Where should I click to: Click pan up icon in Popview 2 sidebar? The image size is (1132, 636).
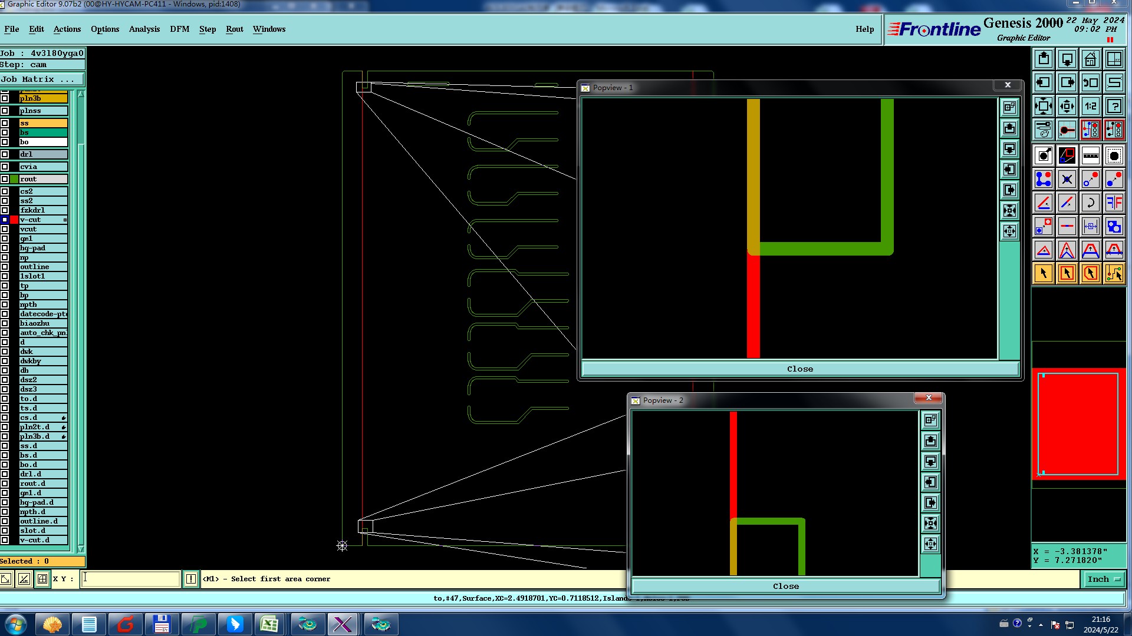pos(930,440)
